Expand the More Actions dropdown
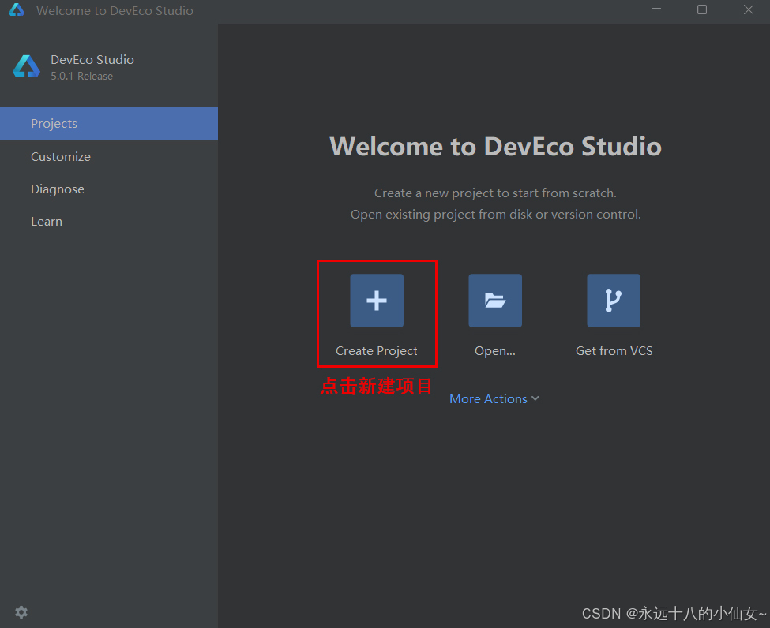The width and height of the screenshot is (770, 628). (x=494, y=399)
